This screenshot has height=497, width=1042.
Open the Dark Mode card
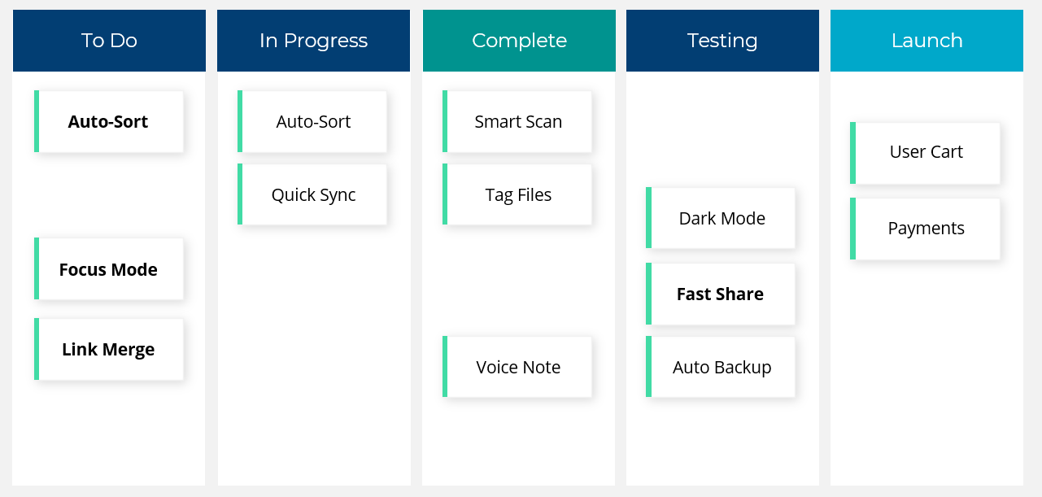722,218
